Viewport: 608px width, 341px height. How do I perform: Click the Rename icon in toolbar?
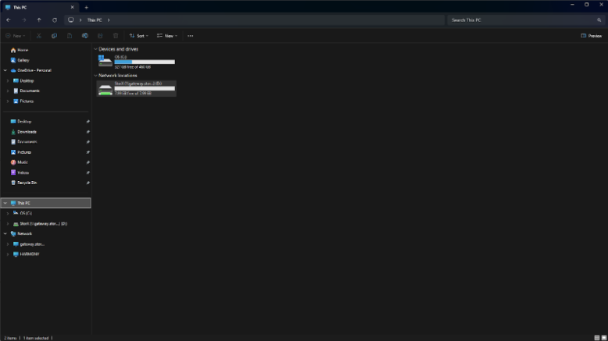tap(85, 36)
